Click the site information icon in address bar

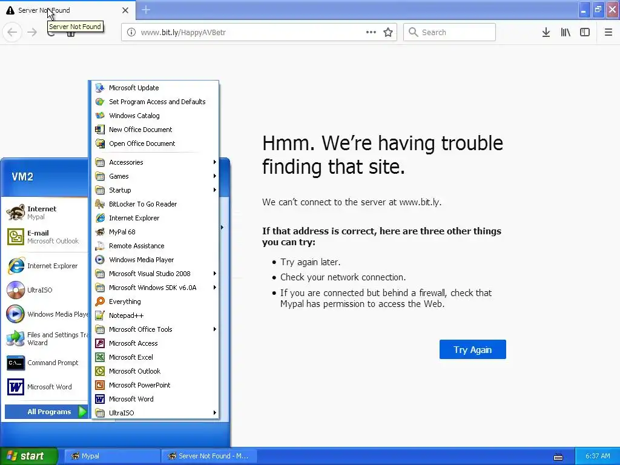click(x=131, y=32)
